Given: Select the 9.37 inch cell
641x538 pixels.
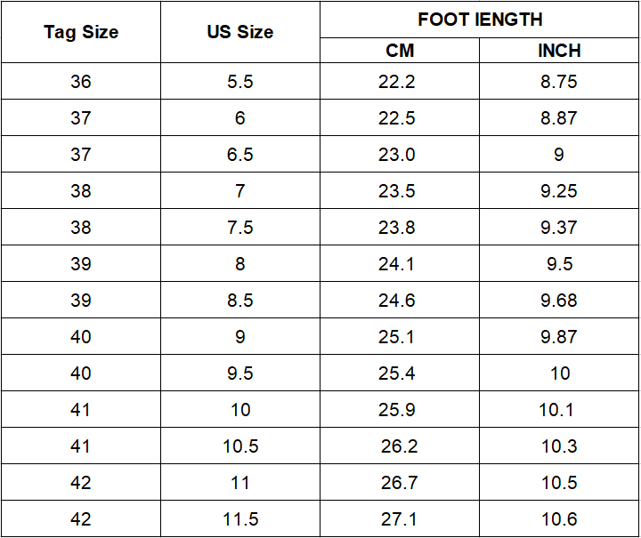Looking at the screenshot, I should coord(559,228).
